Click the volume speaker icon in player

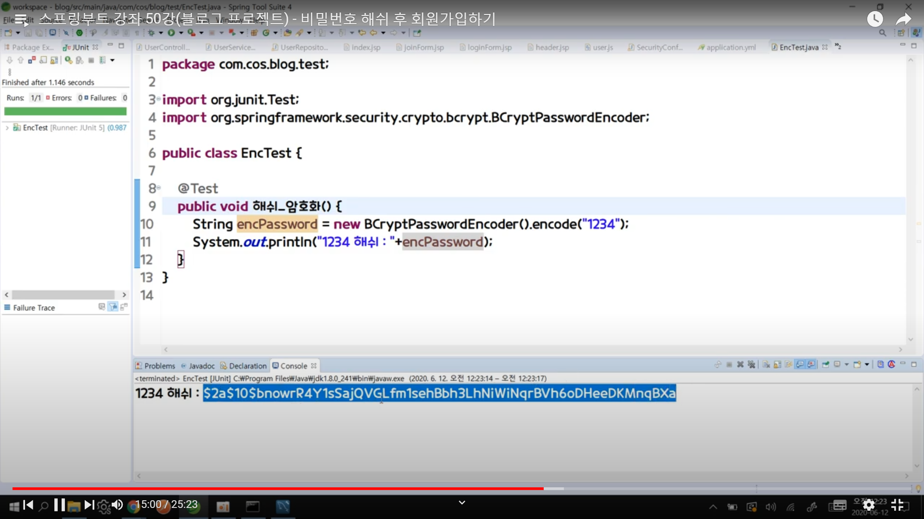click(x=117, y=505)
